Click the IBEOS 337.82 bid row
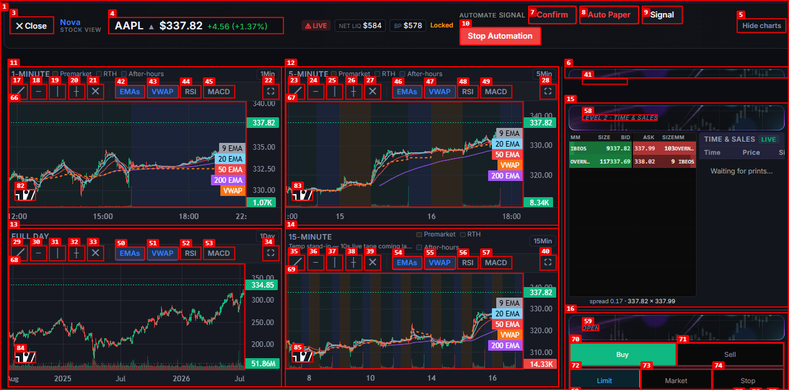Screen dimensions: 789x390 [x=600, y=149]
